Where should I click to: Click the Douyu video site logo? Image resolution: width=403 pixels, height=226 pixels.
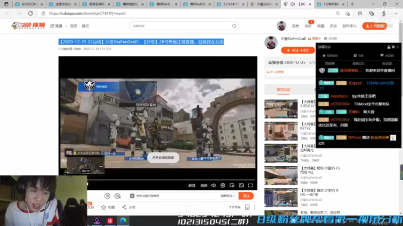(28, 26)
